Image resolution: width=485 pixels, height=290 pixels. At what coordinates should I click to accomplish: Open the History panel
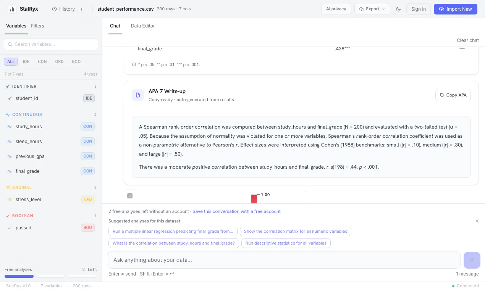coord(68,9)
